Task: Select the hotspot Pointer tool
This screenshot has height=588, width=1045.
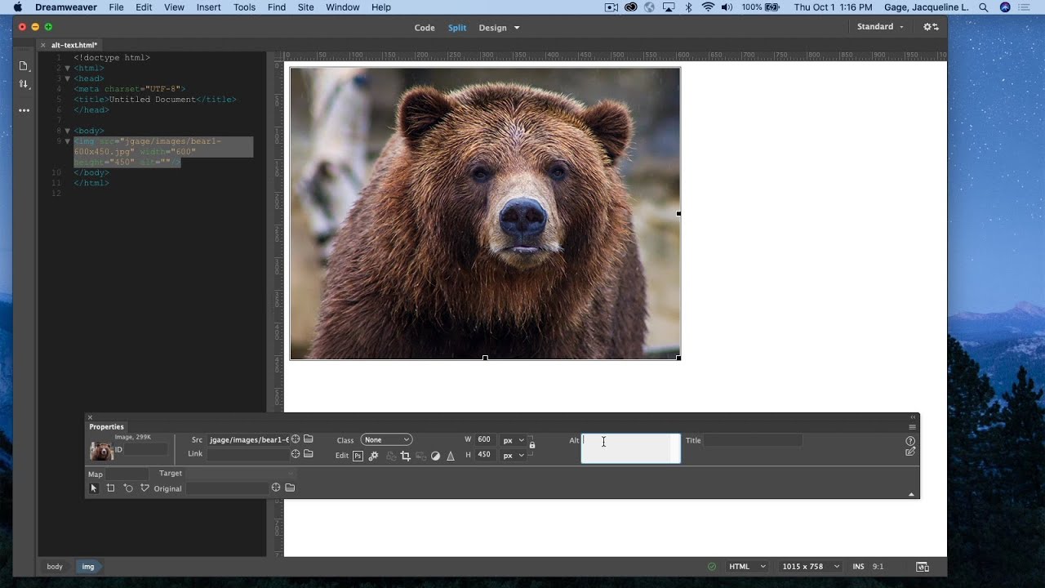Action: tap(93, 488)
